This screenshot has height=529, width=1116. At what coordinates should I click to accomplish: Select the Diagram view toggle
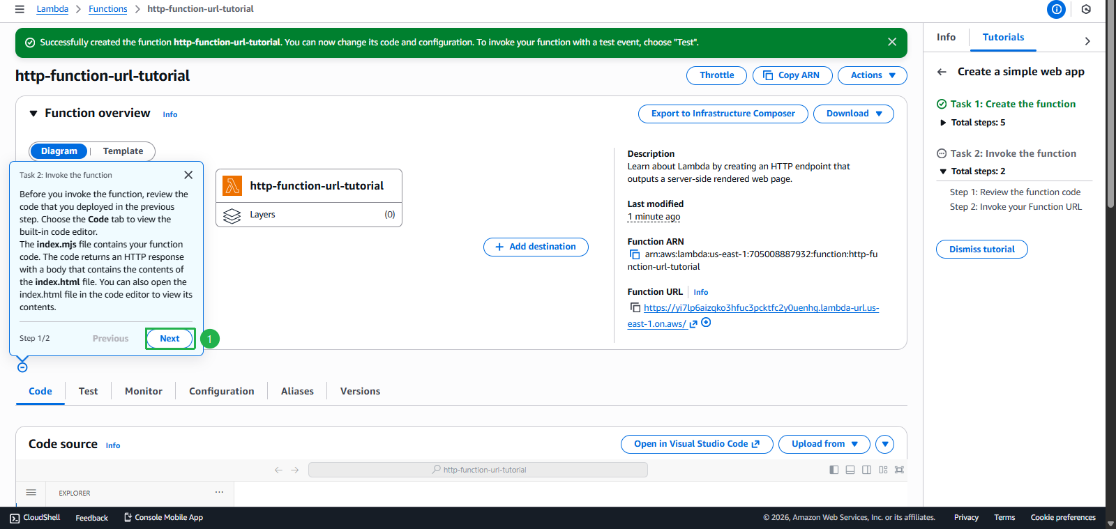click(x=59, y=151)
